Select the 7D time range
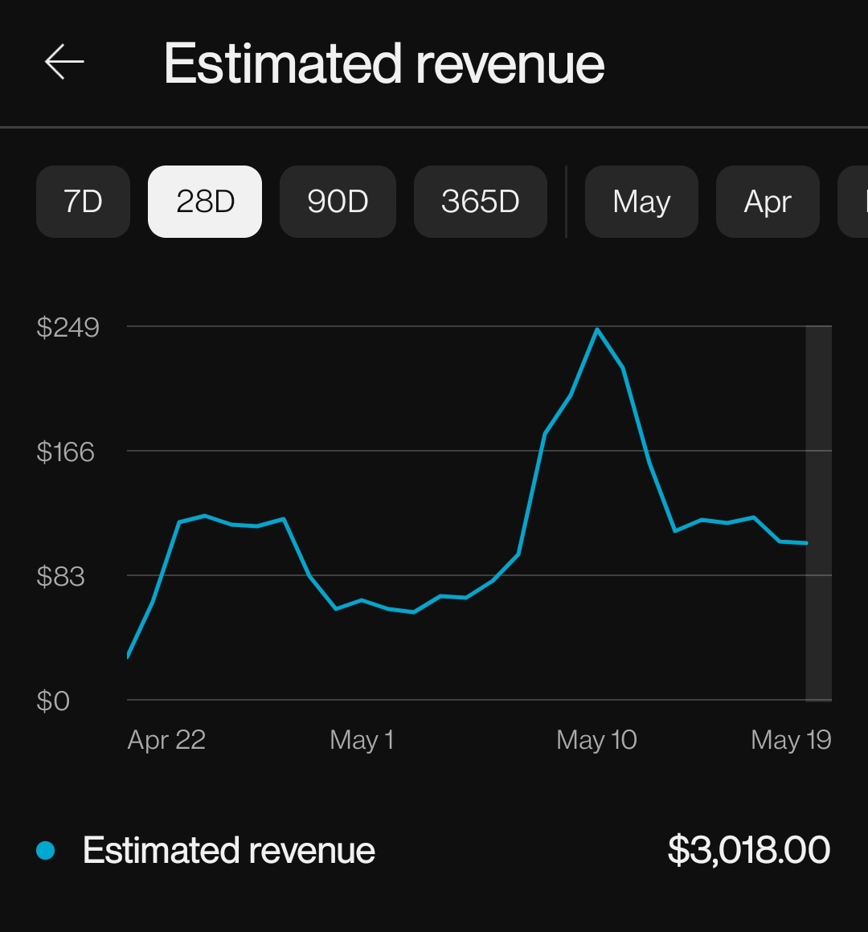This screenshot has width=868, height=932. (x=84, y=202)
